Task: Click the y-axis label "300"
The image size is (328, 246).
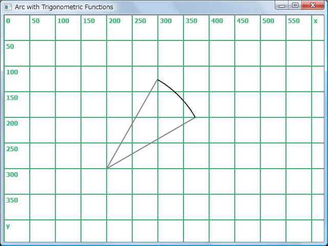Action: point(12,175)
